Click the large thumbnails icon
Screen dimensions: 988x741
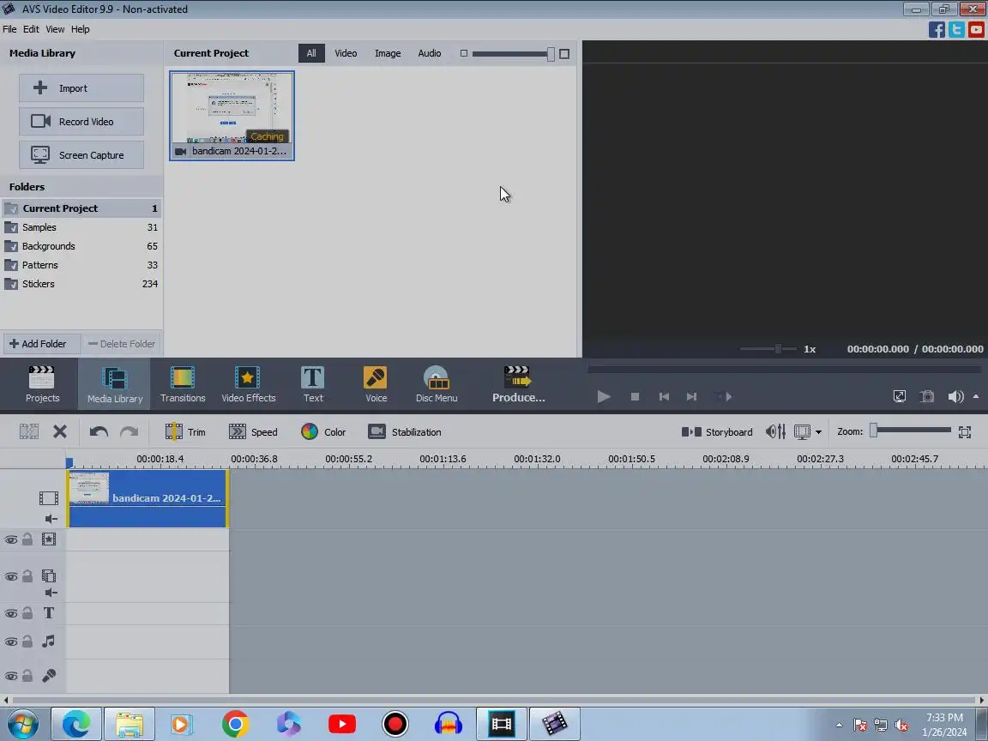(x=564, y=54)
